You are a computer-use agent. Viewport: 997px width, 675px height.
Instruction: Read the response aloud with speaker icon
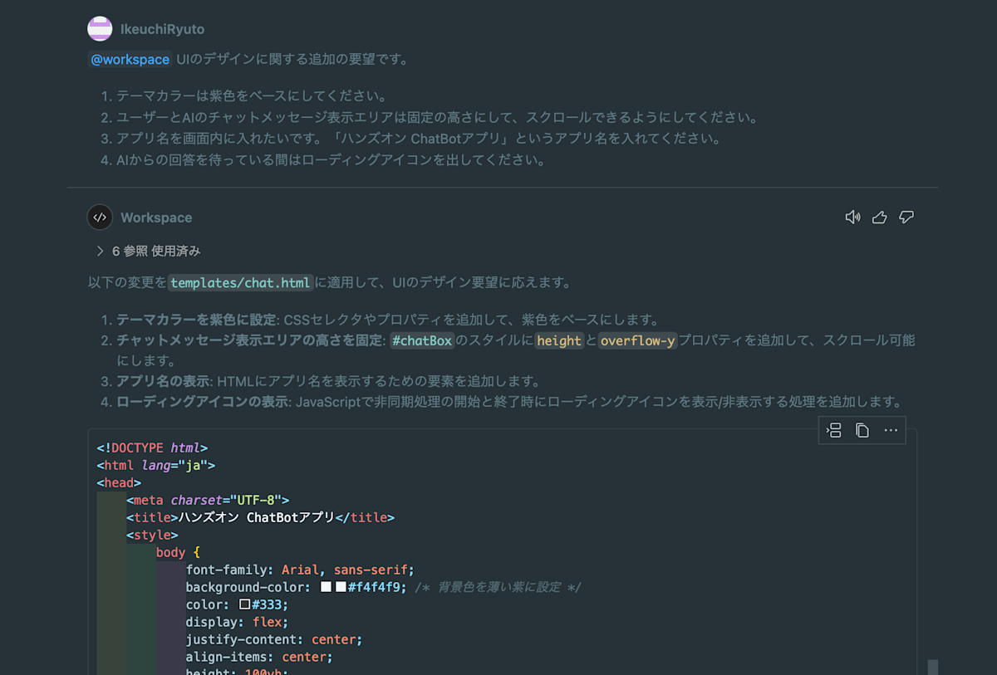click(852, 218)
